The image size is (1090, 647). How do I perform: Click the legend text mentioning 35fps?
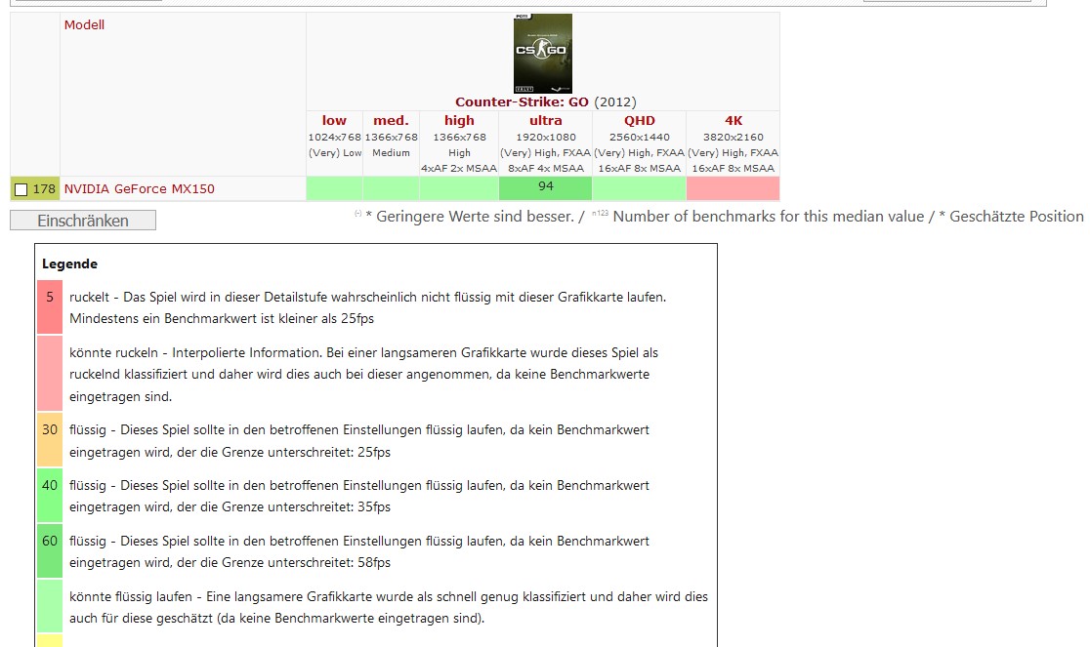[359, 497]
